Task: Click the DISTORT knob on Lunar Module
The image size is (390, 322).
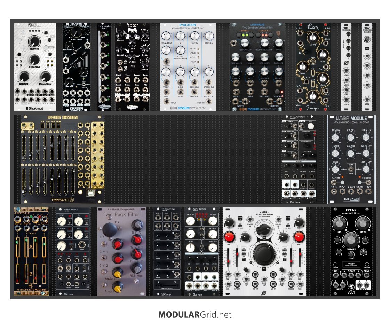Action: tap(351, 138)
